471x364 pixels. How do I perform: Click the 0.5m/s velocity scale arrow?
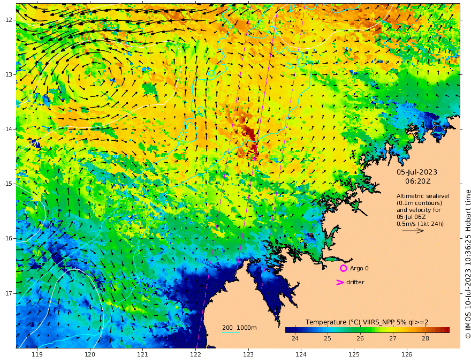point(413,231)
